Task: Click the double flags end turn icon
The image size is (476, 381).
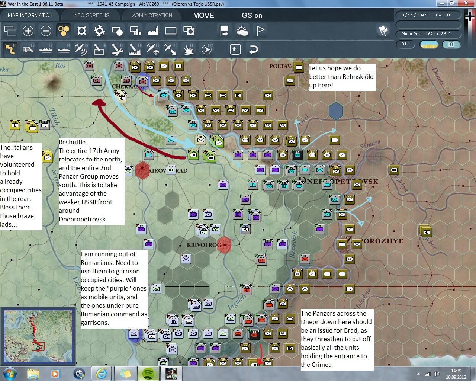Action: coord(383,31)
